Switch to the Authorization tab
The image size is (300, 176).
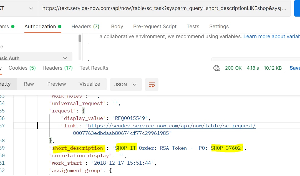40,27
